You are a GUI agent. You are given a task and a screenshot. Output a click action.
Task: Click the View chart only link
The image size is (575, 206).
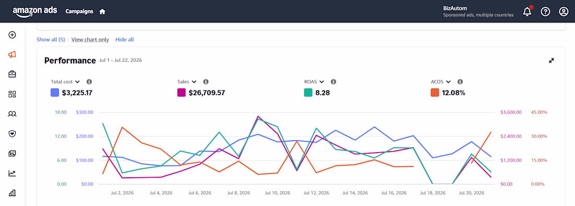(x=90, y=40)
